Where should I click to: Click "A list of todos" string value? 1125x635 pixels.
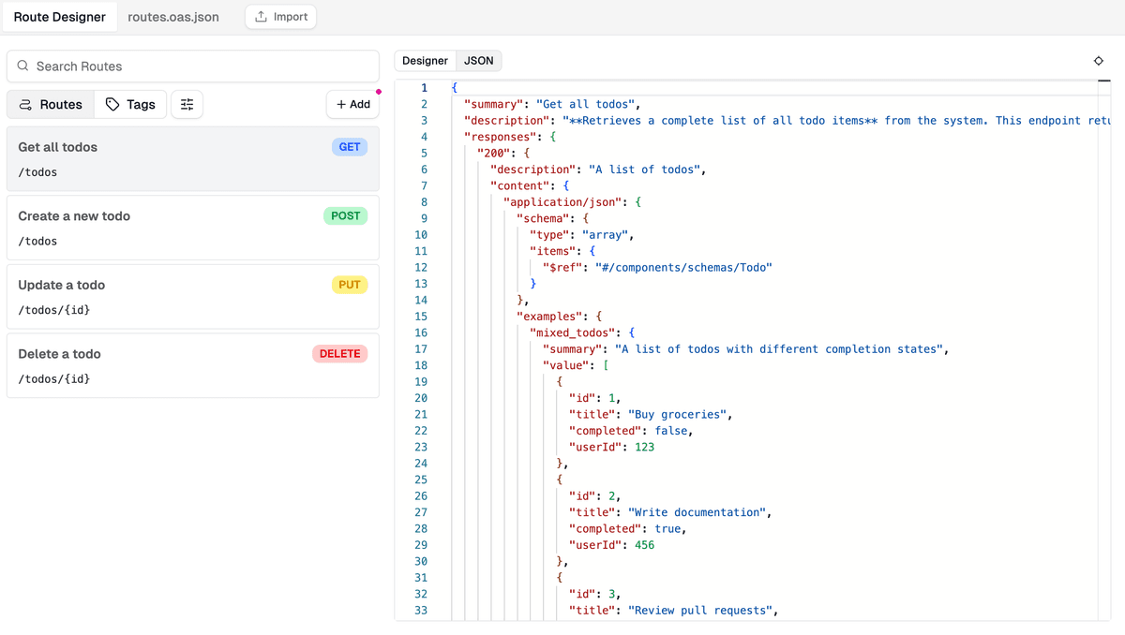(644, 170)
